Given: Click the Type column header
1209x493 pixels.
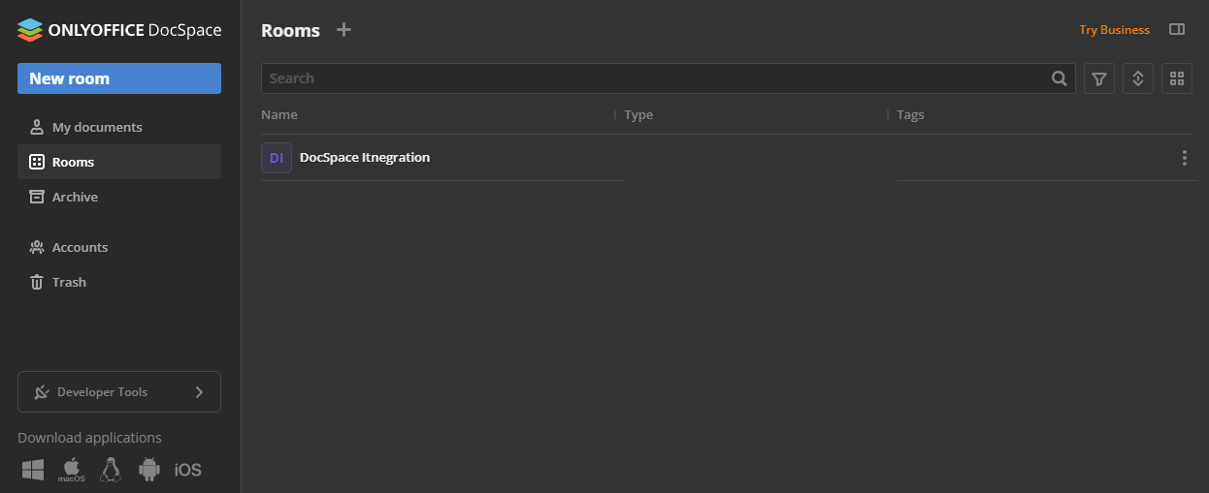Looking at the screenshot, I should point(638,114).
